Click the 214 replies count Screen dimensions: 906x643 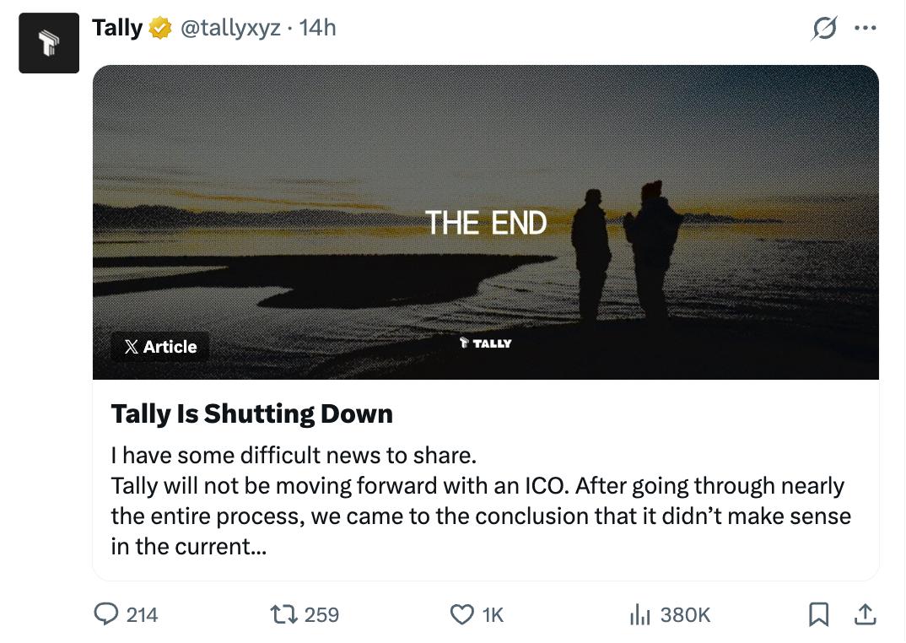click(142, 615)
